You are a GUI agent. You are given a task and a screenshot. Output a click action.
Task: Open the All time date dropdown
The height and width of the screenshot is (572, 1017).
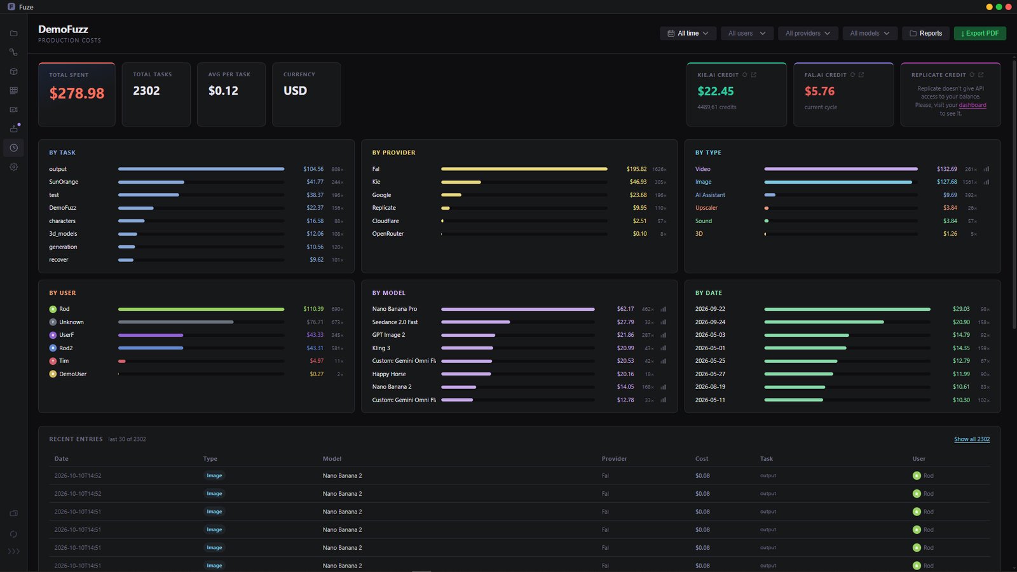point(688,33)
